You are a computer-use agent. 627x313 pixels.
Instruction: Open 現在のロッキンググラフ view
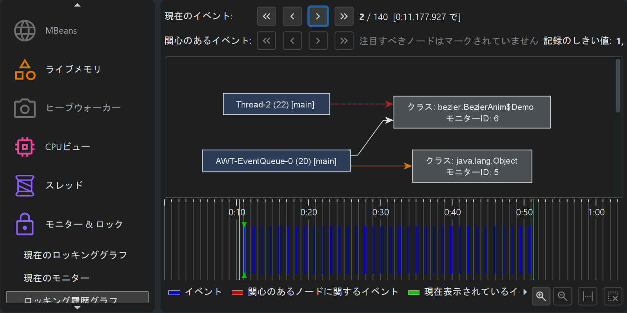75,255
